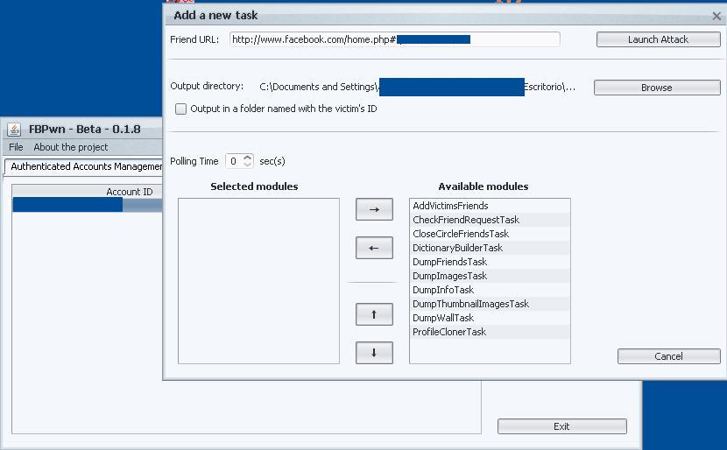Screen dimensions: 727x450
Task: Choose ProfileClonerTask in Available modules
Action: click(448, 332)
